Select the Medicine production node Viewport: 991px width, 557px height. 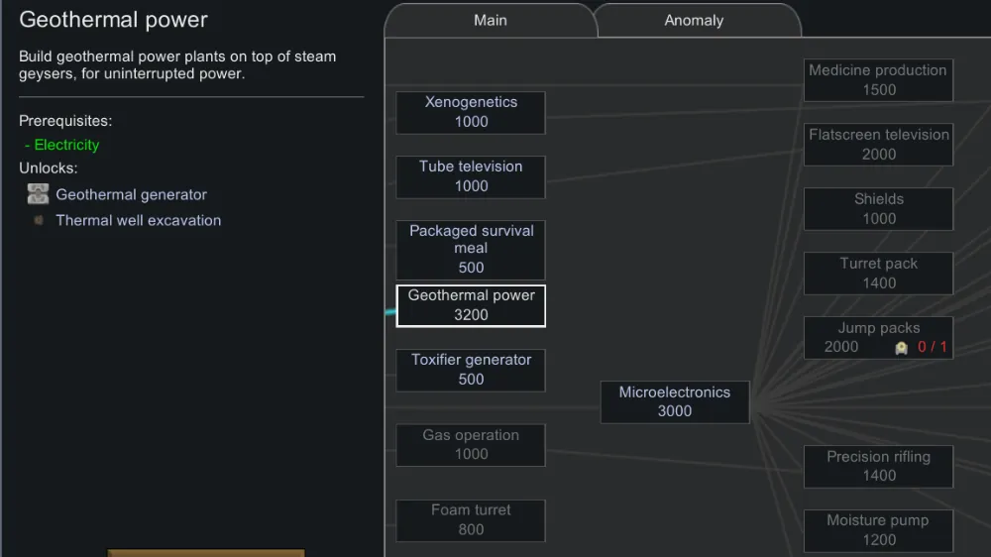[878, 80]
